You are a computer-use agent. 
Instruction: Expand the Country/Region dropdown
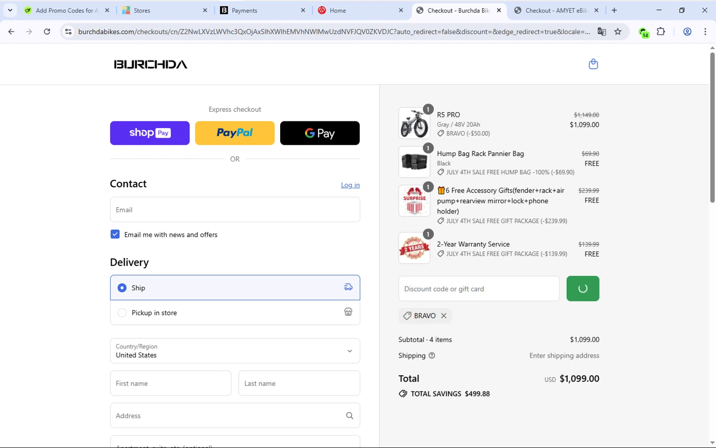tap(235, 351)
